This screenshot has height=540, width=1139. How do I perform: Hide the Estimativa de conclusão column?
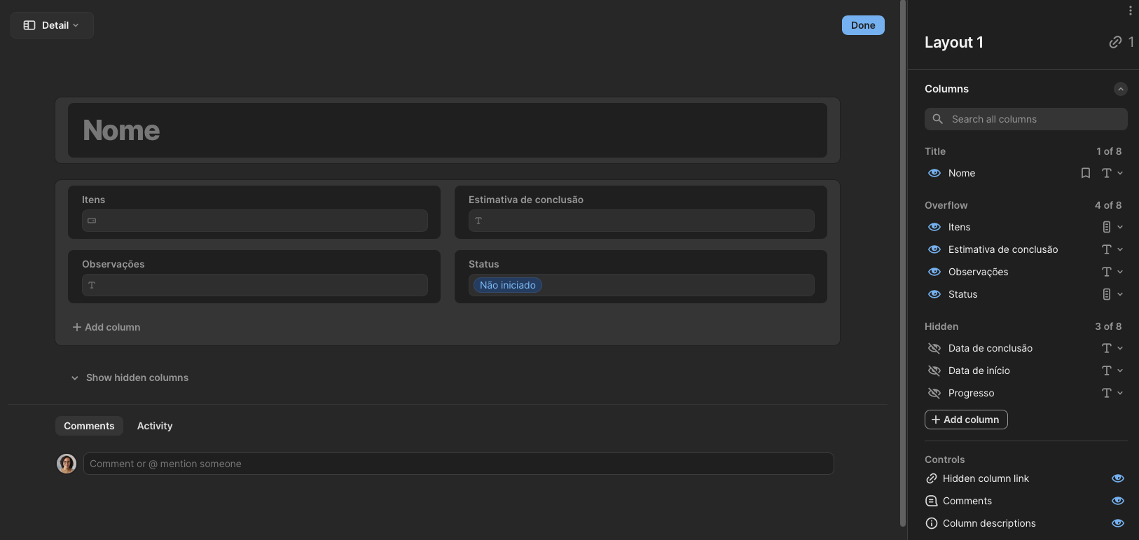pos(934,249)
